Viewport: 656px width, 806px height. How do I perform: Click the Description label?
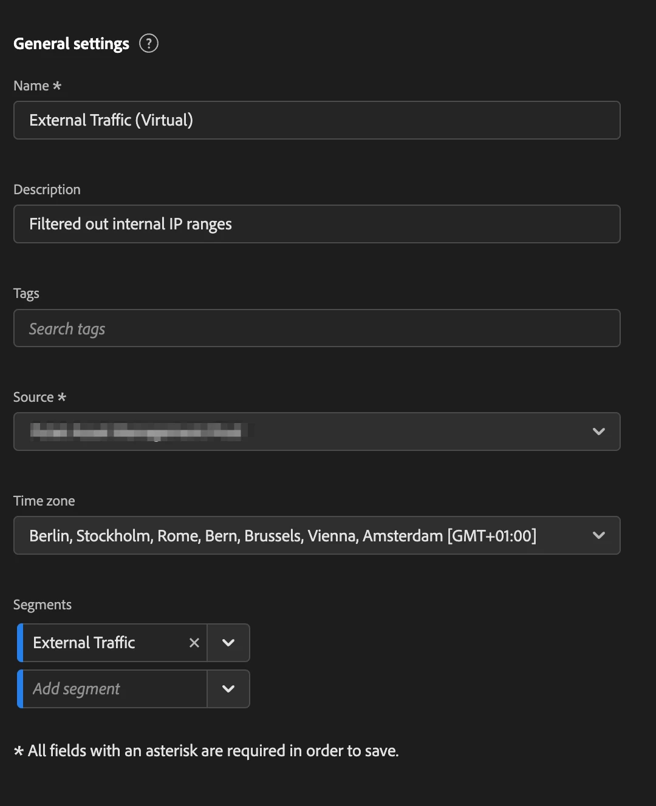coord(47,190)
